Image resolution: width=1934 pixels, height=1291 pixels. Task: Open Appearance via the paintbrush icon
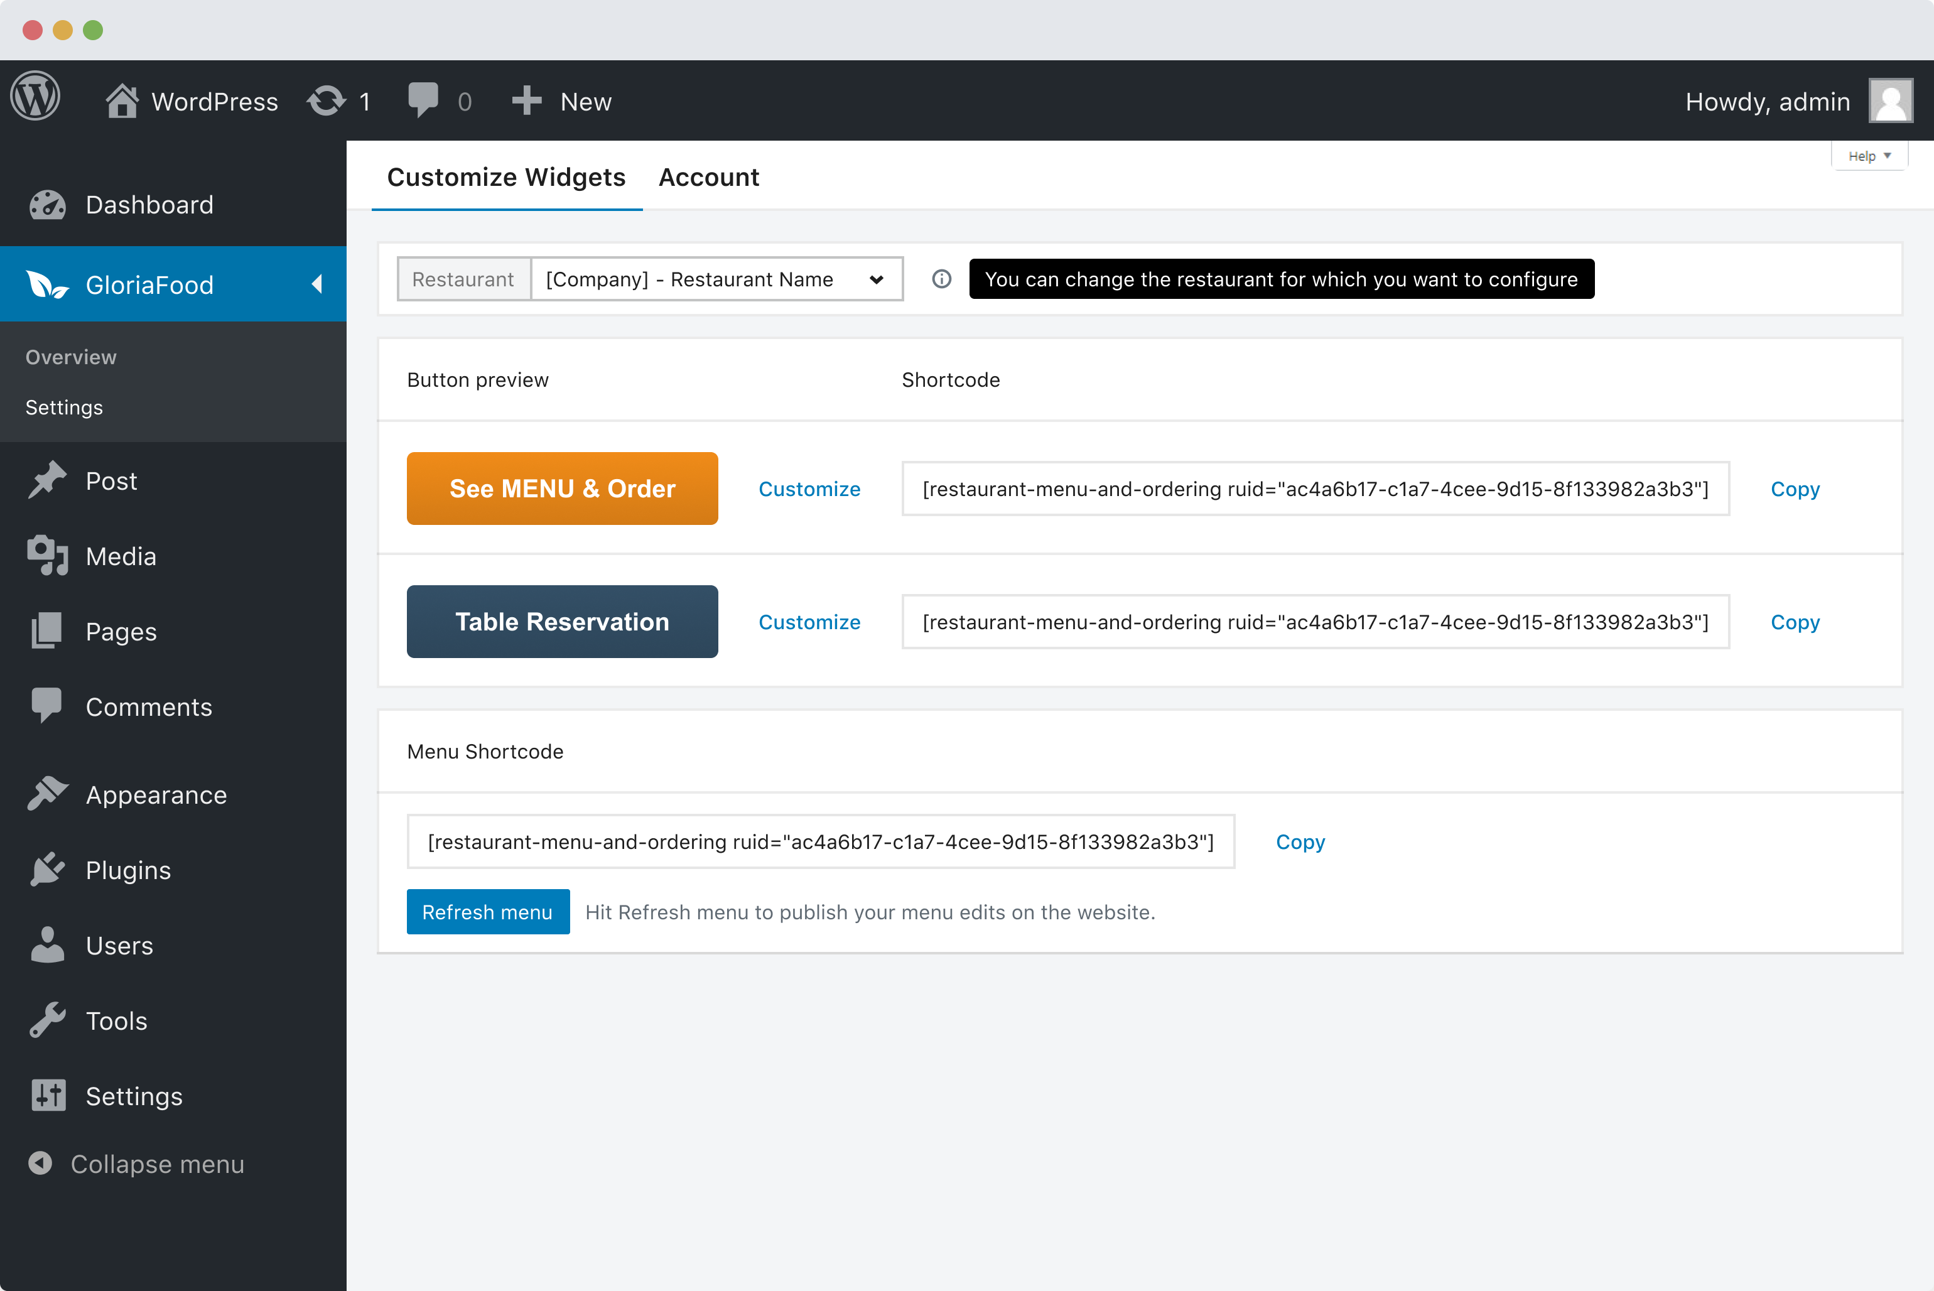pyautogui.click(x=47, y=793)
